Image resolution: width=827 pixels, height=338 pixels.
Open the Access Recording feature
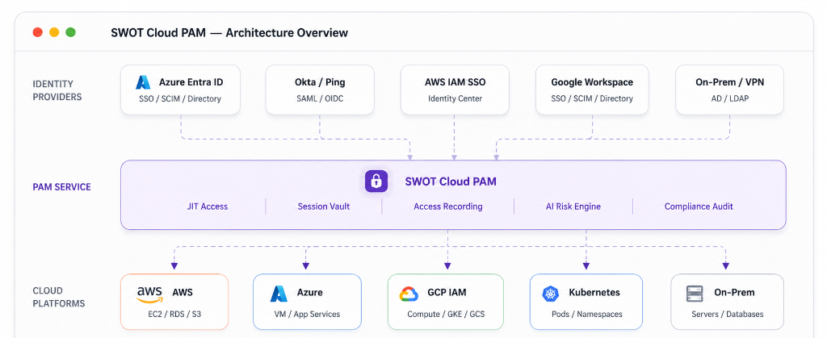pyautogui.click(x=447, y=207)
